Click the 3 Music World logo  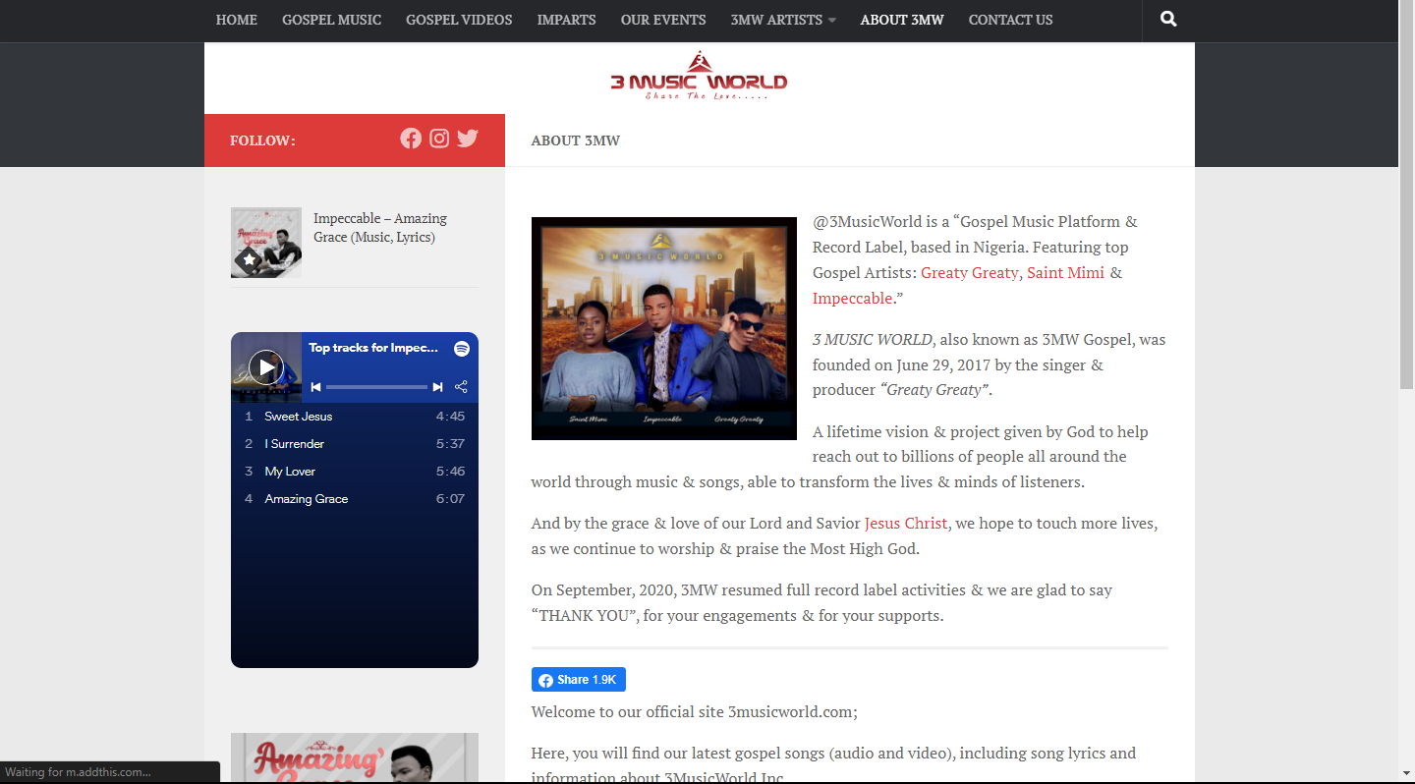(x=699, y=76)
